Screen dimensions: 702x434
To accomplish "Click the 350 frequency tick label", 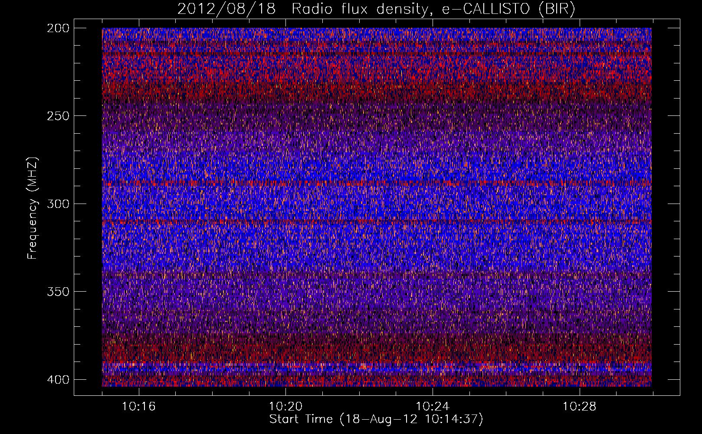I will pos(58,291).
